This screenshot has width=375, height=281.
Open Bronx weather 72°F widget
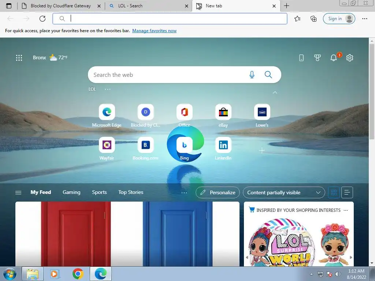tap(50, 57)
